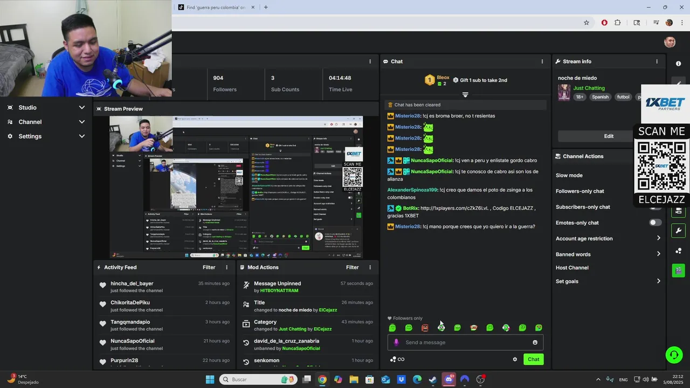Click david_de_la_cruz_zanabria in Mod Actions
Image resolution: width=690 pixels, height=388 pixels.
point(286,341)
